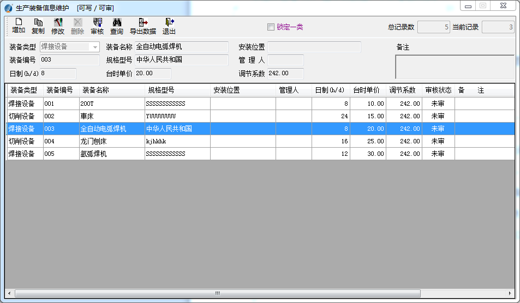520x303 pixels.
Task: Select the row with 装备编号 001
Action: tap(61, 103)
